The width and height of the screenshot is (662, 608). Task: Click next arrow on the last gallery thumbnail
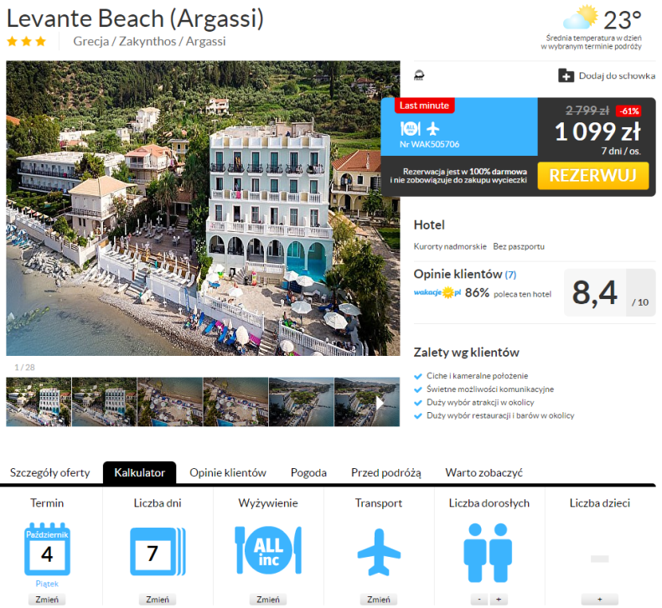(x=380, y=403)
